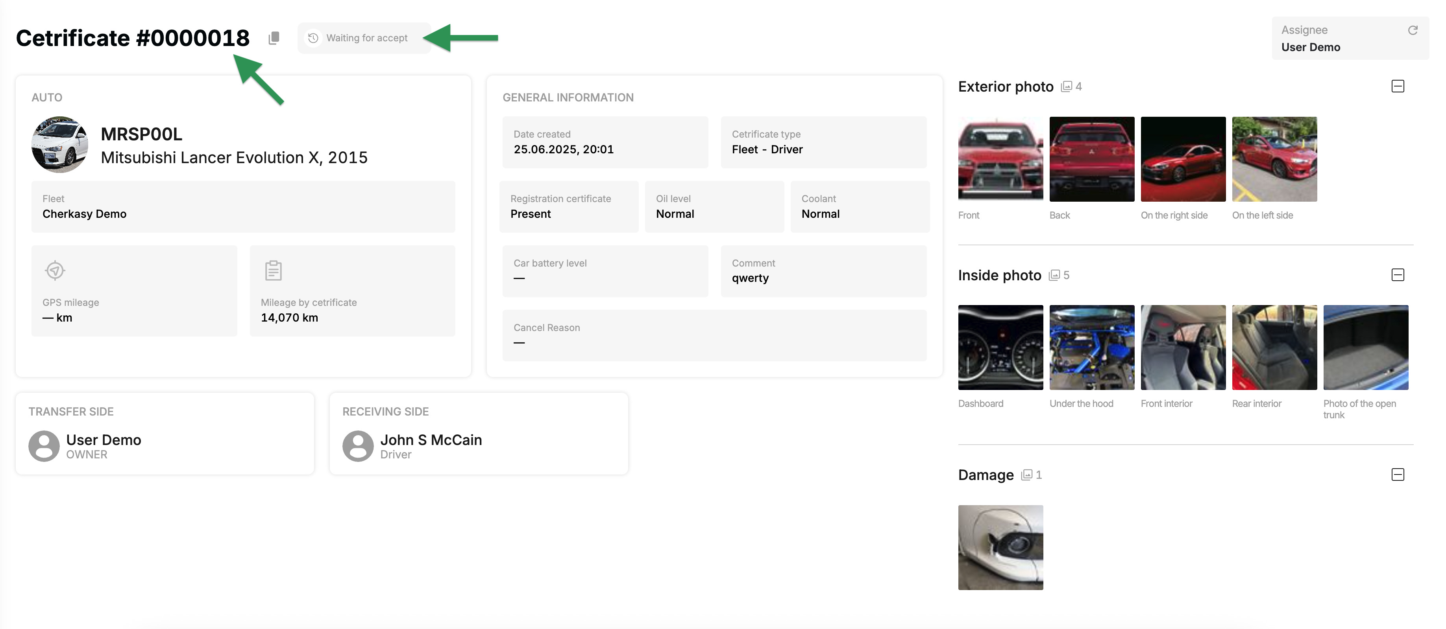This screenshot has width=1446, height=629.
Task: Click the GENERAL INFORMATION heading
Action: 568,97
